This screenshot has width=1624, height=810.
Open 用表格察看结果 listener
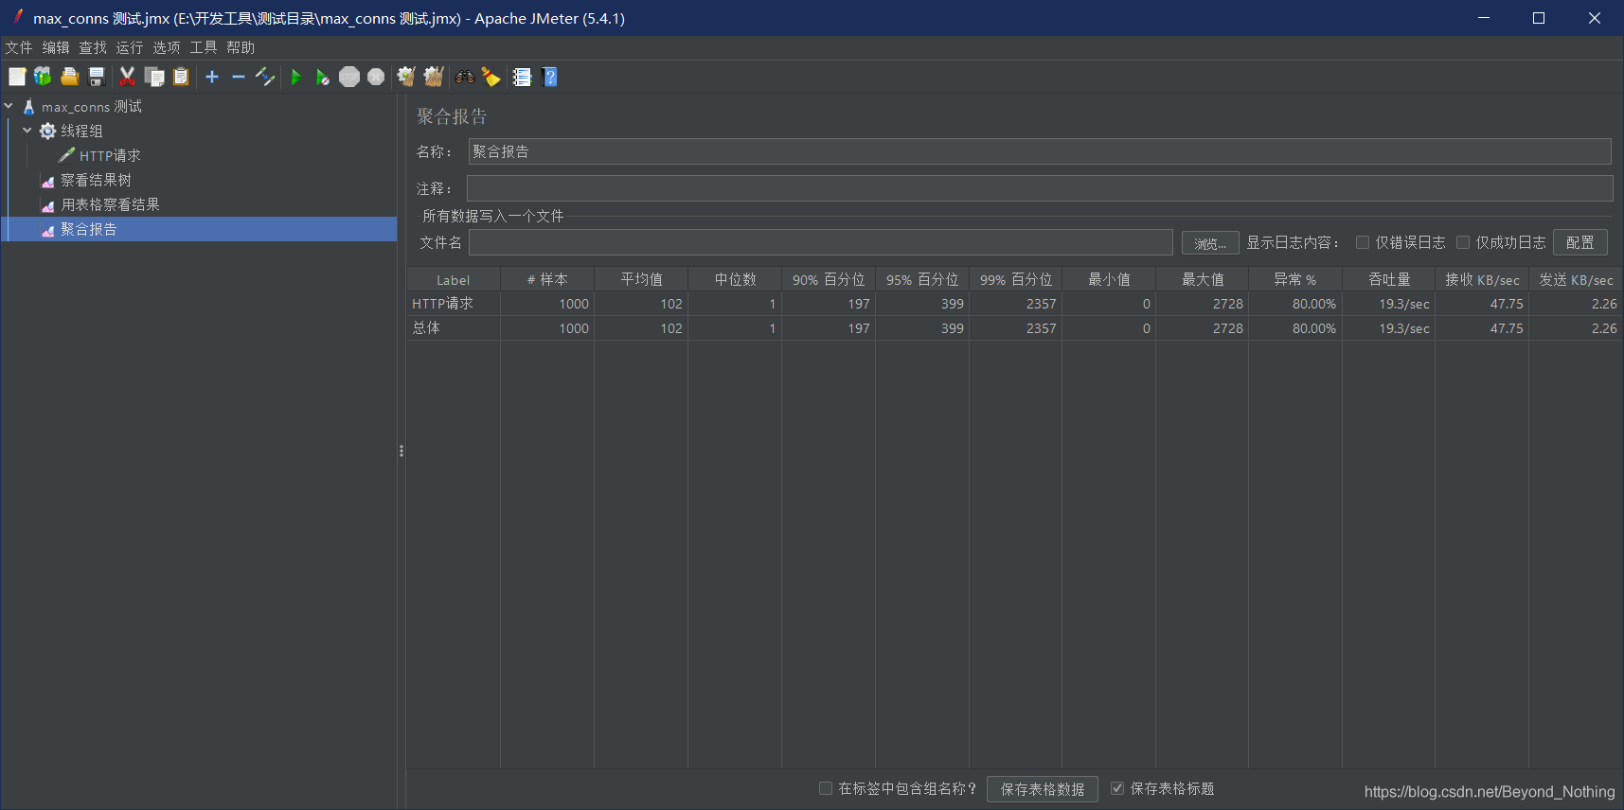[x=110, y=204]
